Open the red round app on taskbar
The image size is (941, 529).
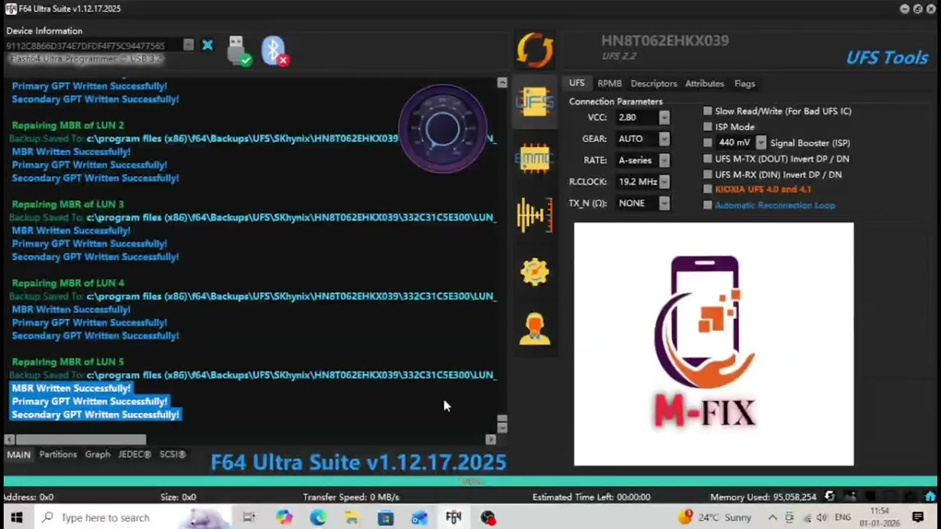pos(487,517)
